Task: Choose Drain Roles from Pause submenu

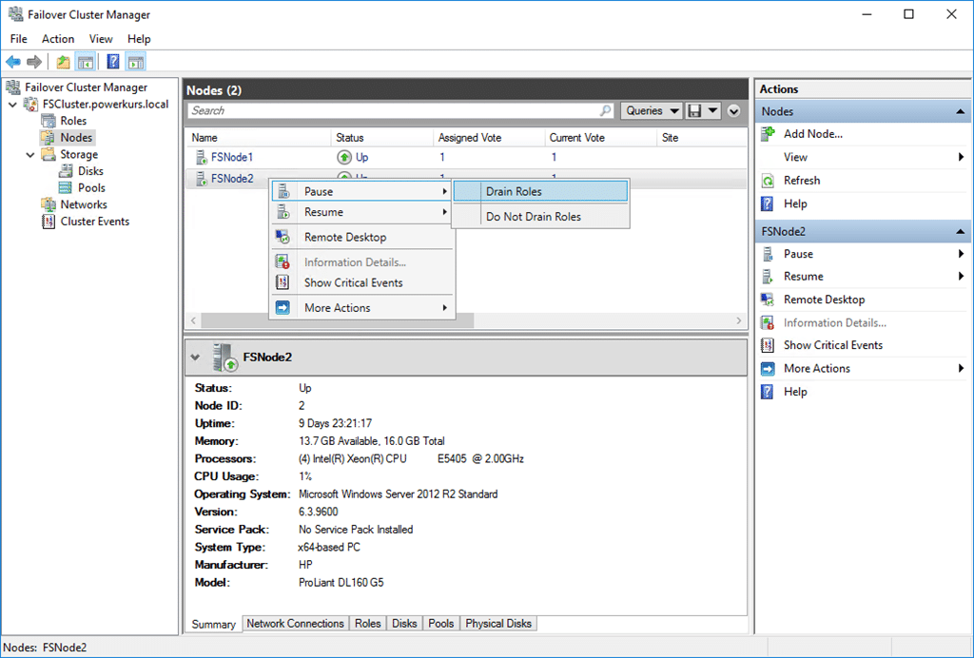Action: (x=540, y=192)
